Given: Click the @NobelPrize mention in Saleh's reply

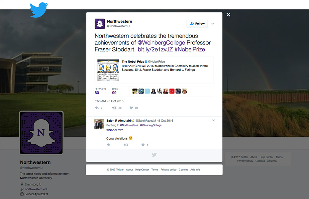Looking at the screenshot, I should pyautogui.click(x=115, y=130).
